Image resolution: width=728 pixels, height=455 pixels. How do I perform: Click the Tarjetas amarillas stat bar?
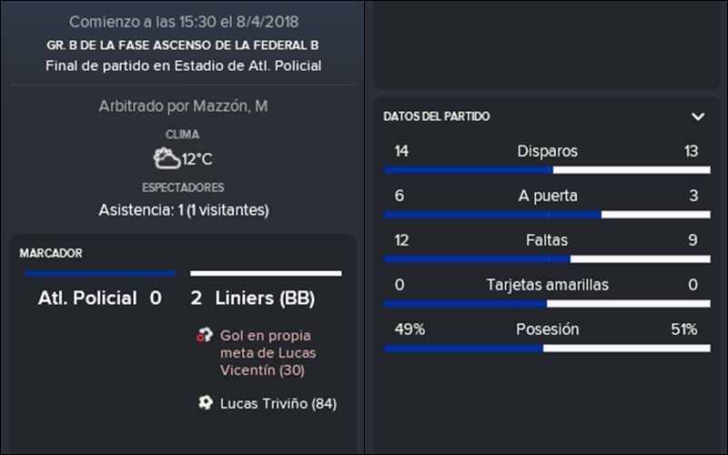[547, 304]
